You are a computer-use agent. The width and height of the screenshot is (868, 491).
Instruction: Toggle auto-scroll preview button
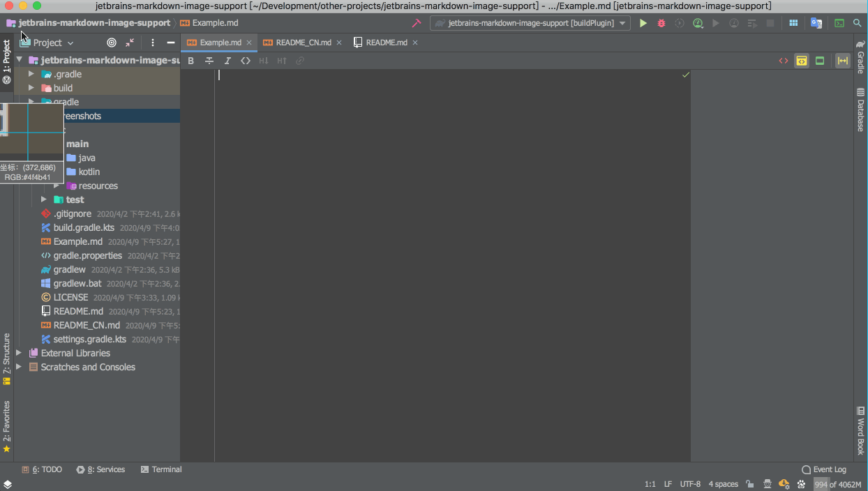pos(843,61)
